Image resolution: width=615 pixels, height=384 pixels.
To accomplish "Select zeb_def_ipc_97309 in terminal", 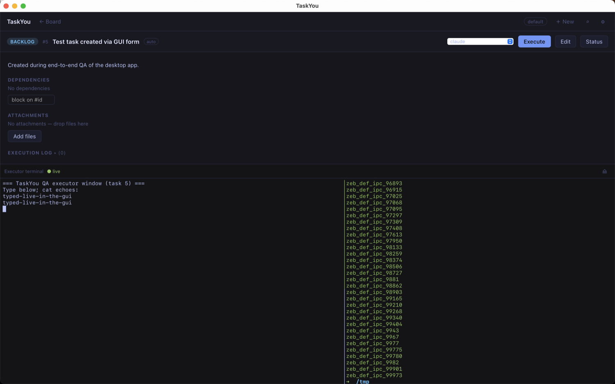I will click(x=374, y=222).
